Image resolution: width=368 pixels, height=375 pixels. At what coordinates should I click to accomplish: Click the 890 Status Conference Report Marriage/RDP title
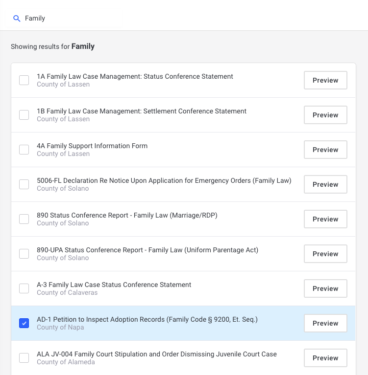[127, 215]
